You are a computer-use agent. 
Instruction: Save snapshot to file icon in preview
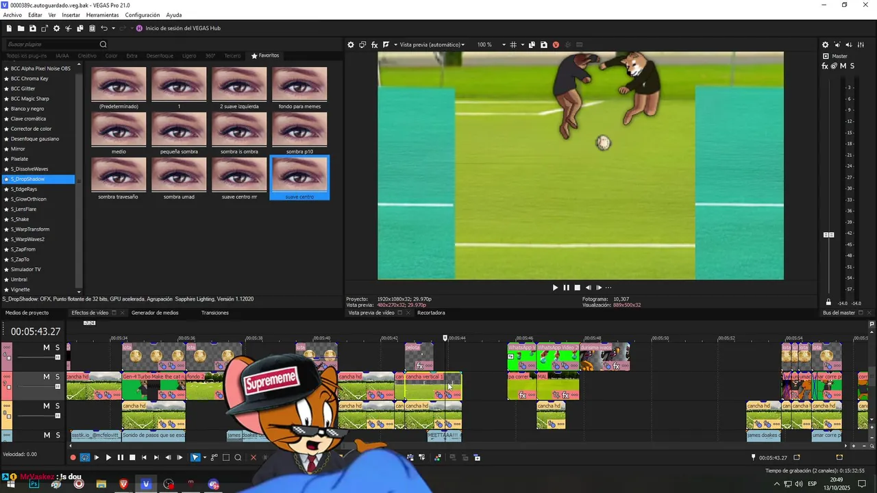point(544,45)
